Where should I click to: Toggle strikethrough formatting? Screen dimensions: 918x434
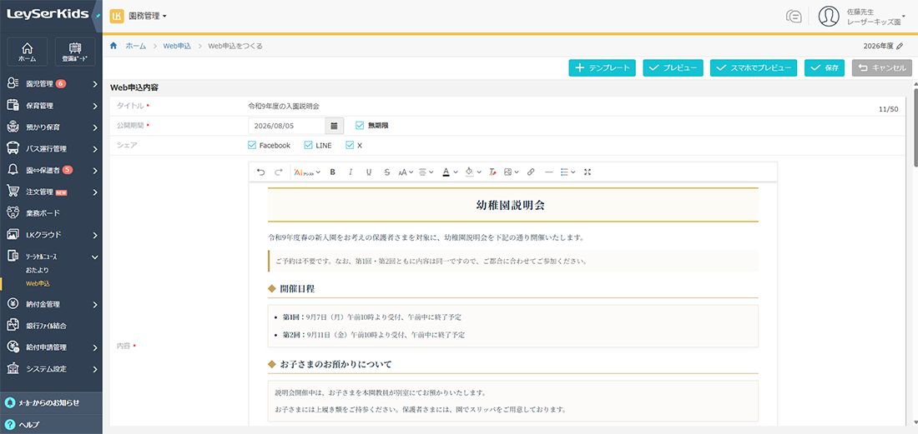(x=386, y=172)
